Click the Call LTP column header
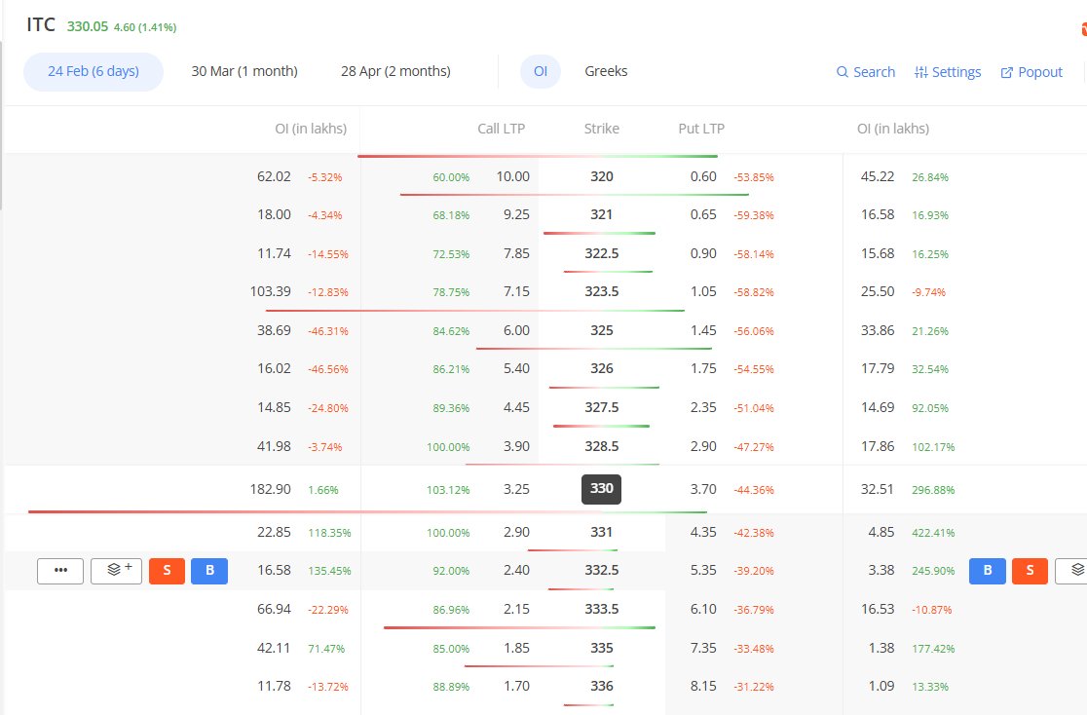The image size is (1087, 715). [502, 129]
